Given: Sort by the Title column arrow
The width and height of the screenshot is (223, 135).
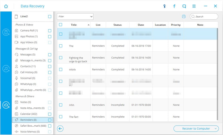Looking at the screenshot, I should (88, 25).
